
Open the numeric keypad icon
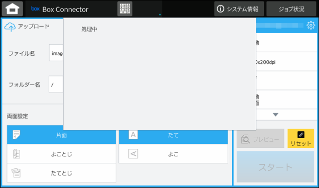click(x=125, y=9)
